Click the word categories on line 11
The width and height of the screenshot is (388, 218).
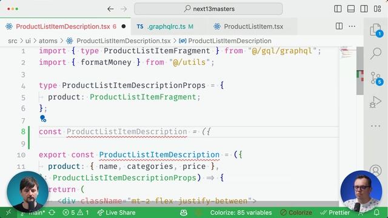pyautogui.click(x=150, y=167)
